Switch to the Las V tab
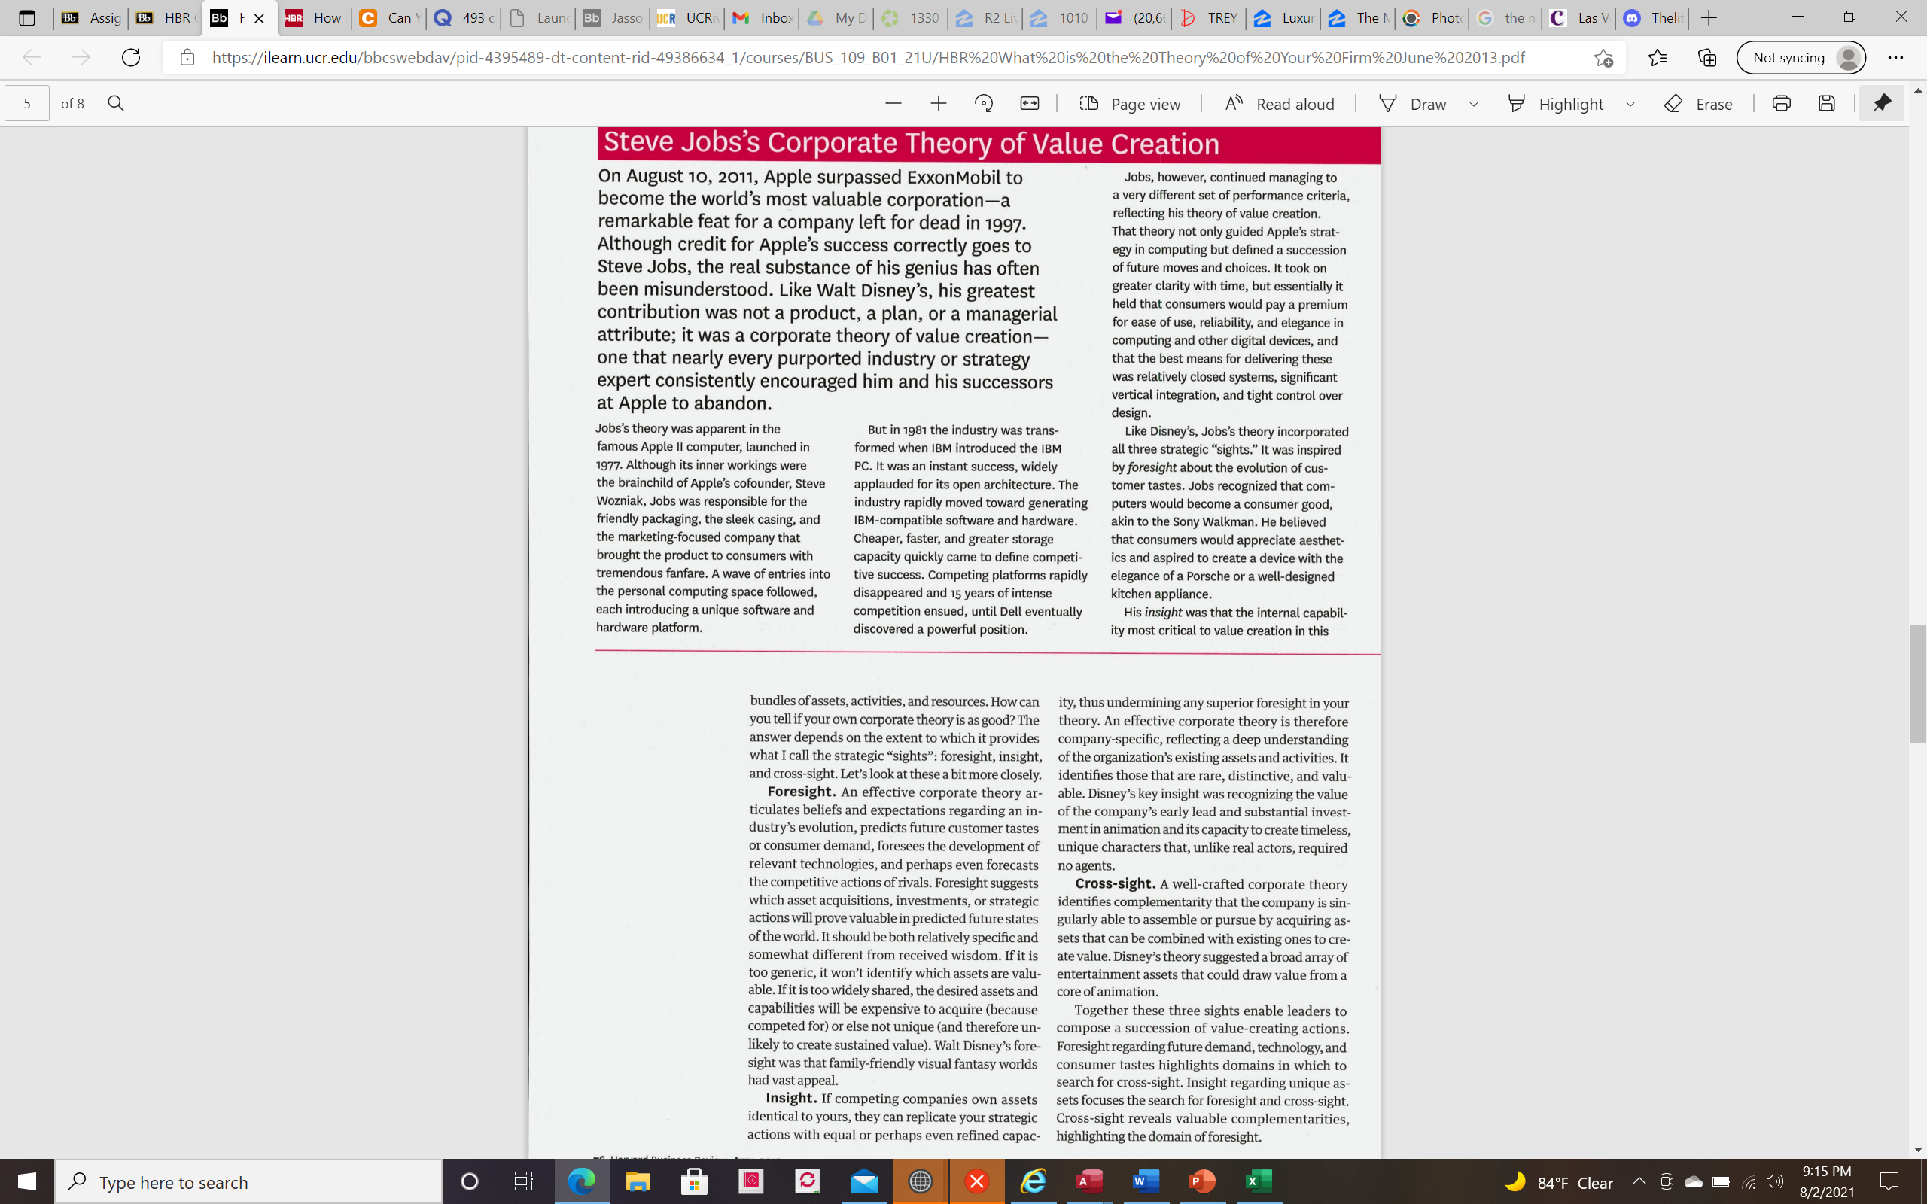This screenshot has width=1927, height=1204. pyautogui.click(x=1581, y=17)
